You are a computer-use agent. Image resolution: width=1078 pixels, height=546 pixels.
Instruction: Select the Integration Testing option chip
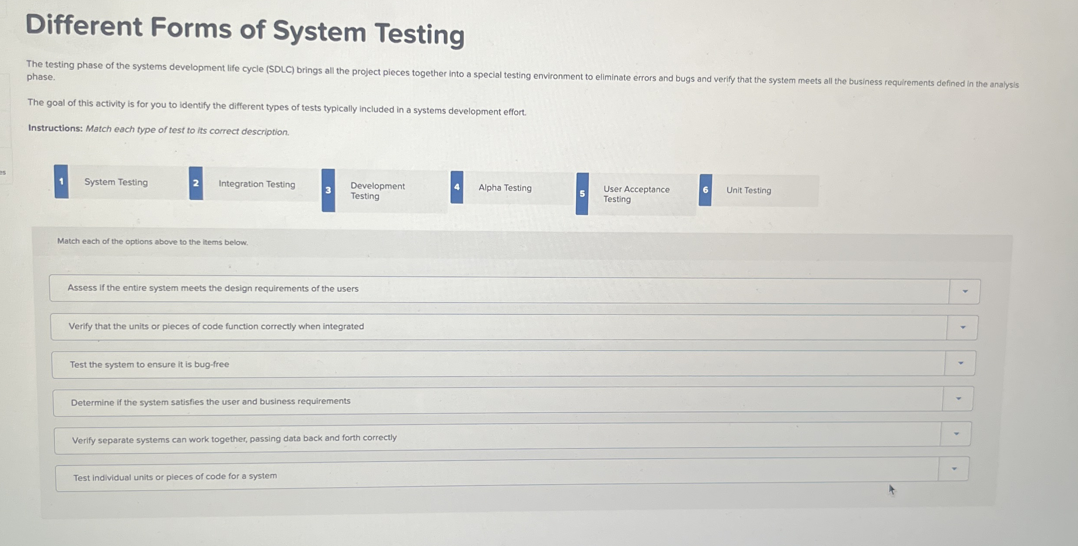[x=257, y=184]
